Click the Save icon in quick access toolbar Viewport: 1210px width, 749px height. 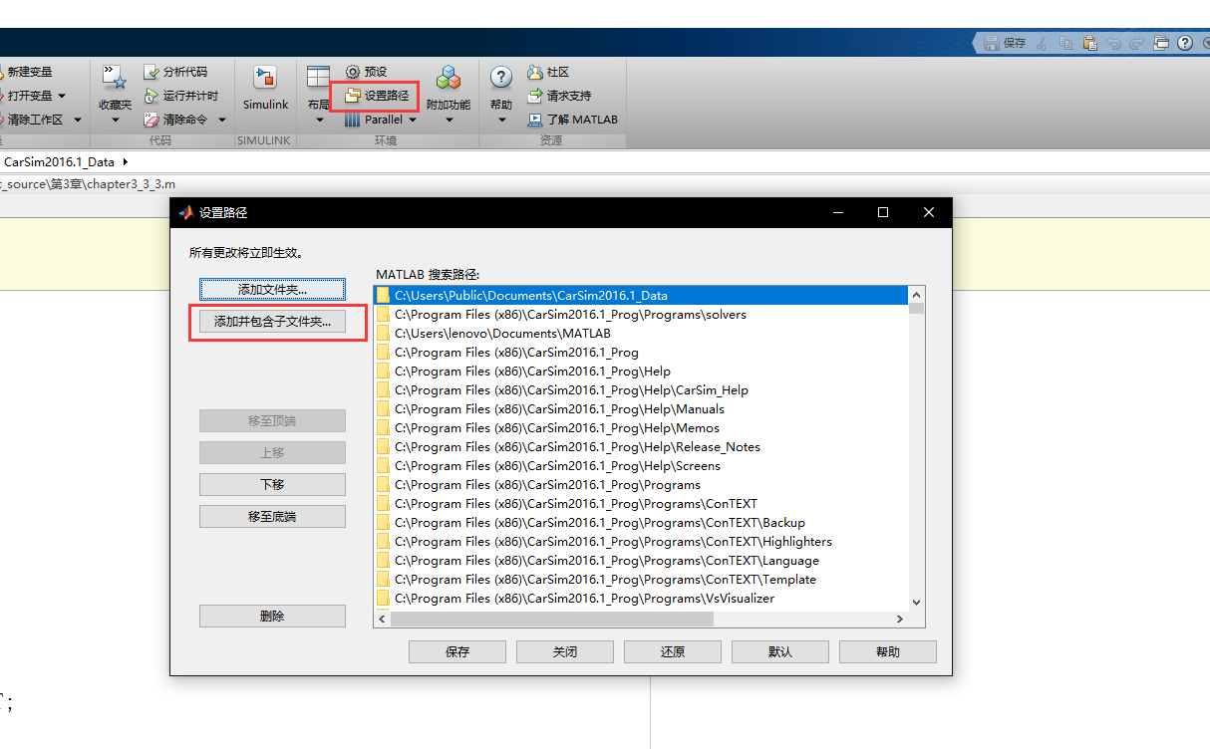pyautogui.click(x=991, y=43)
